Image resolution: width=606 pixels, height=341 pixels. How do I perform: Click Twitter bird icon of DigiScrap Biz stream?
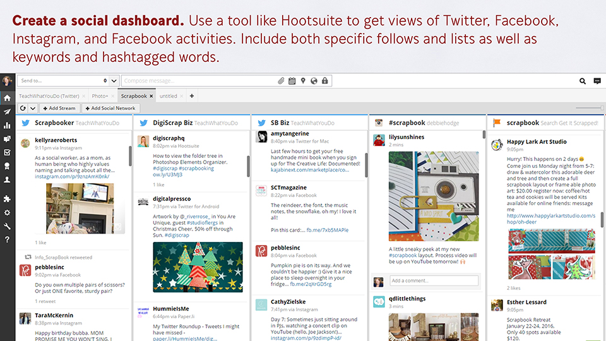click(144, 123)
